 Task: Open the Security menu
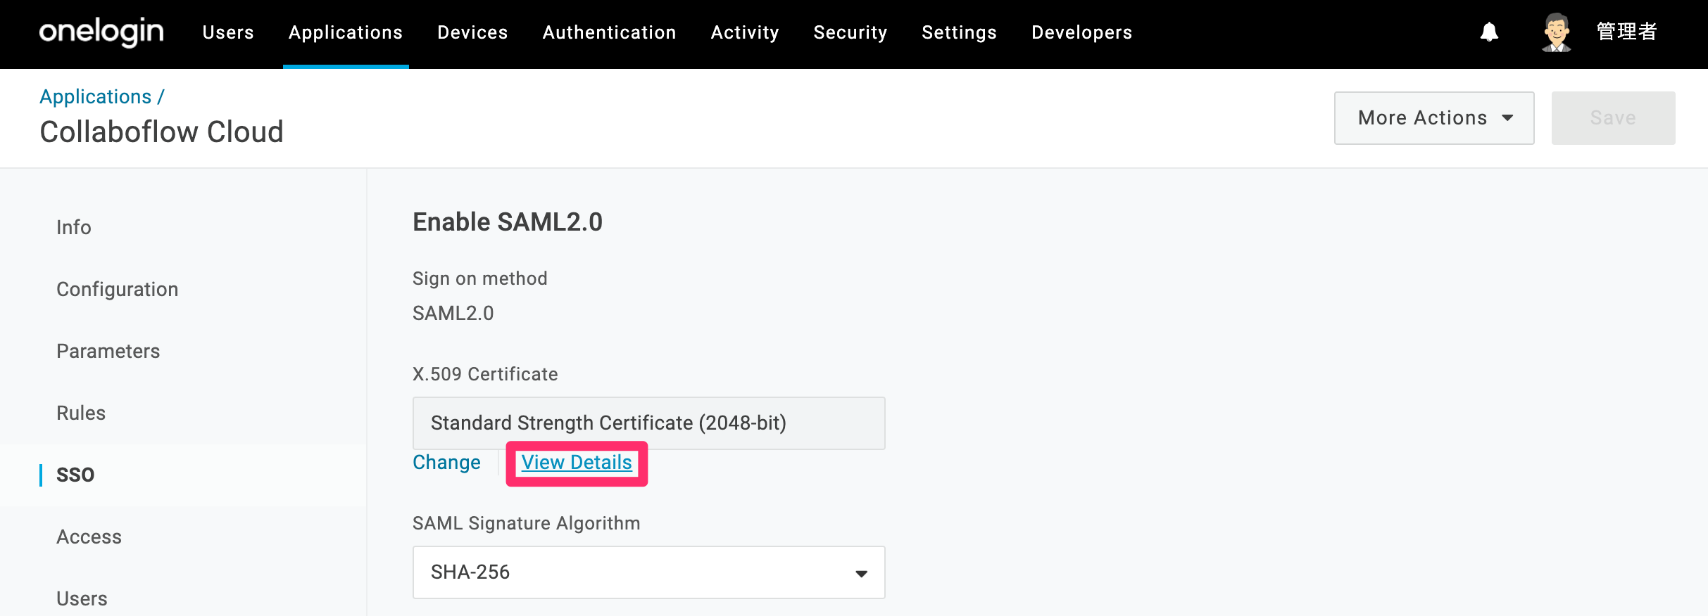(x=850, y=32)
